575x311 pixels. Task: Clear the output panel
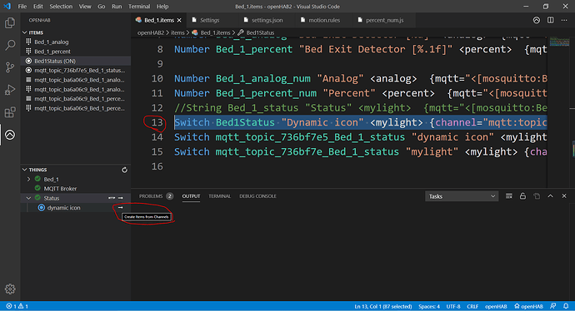508,196
